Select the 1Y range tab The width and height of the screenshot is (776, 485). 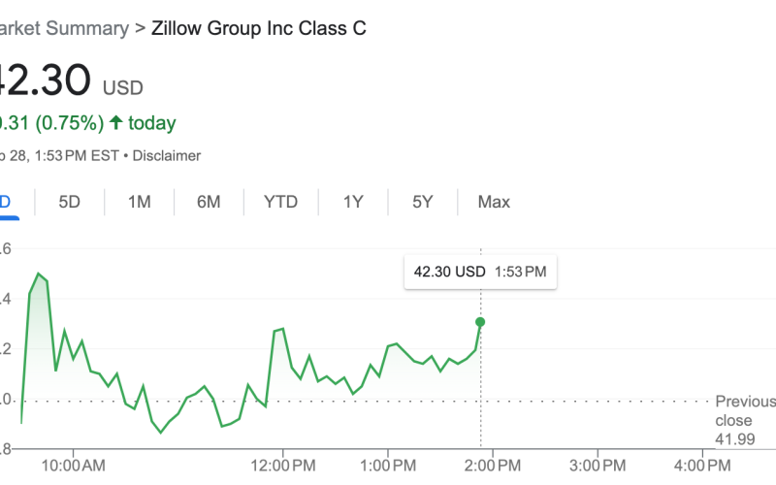(353, 202)
